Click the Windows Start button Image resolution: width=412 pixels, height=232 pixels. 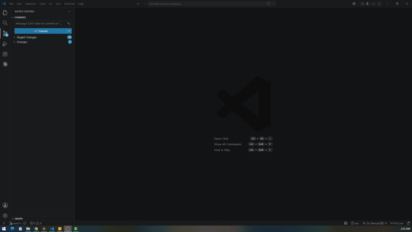point(4,229)
